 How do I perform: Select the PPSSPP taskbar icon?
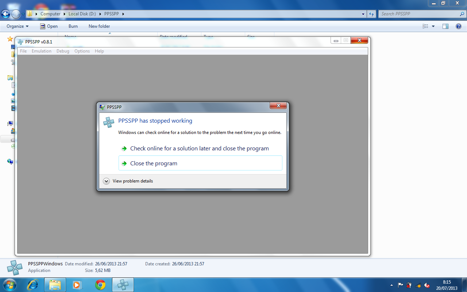point(123,285)
